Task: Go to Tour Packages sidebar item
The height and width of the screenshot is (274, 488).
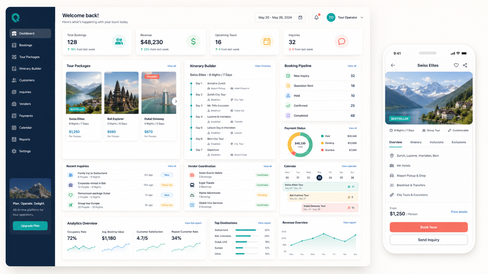Action: [x=29, y=57]
